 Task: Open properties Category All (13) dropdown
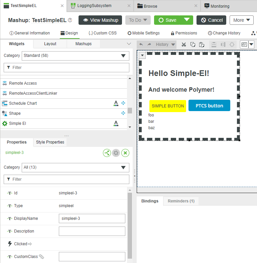tap(76, 167)
